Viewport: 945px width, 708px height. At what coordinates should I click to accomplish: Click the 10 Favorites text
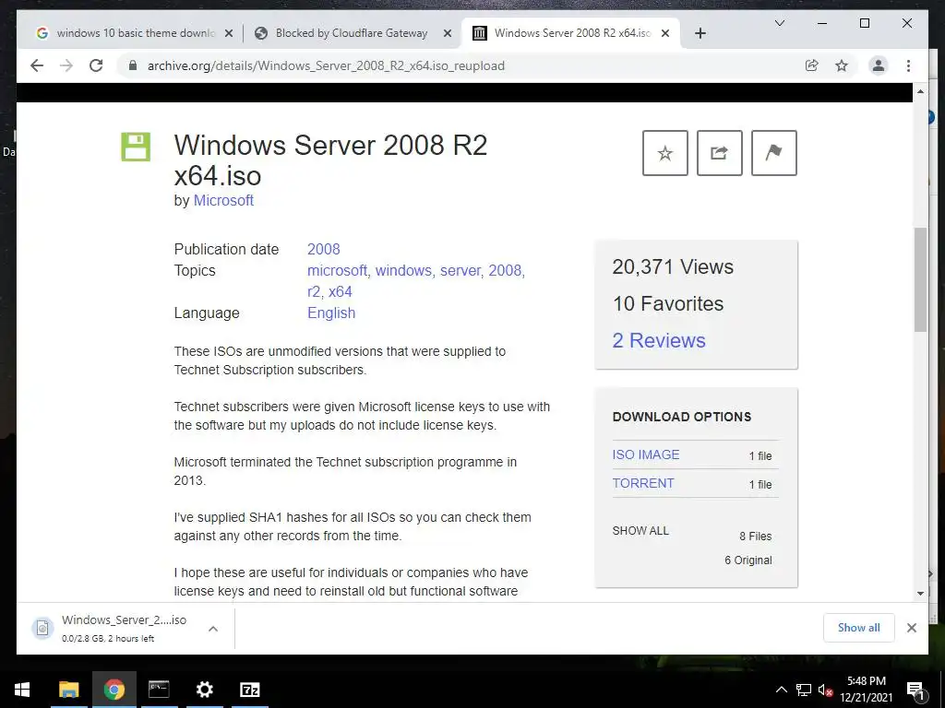[x=668, y=304]
